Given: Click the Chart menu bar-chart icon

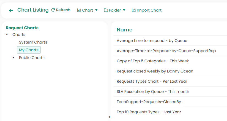Looking at the screenshot, I should [79, 10].
